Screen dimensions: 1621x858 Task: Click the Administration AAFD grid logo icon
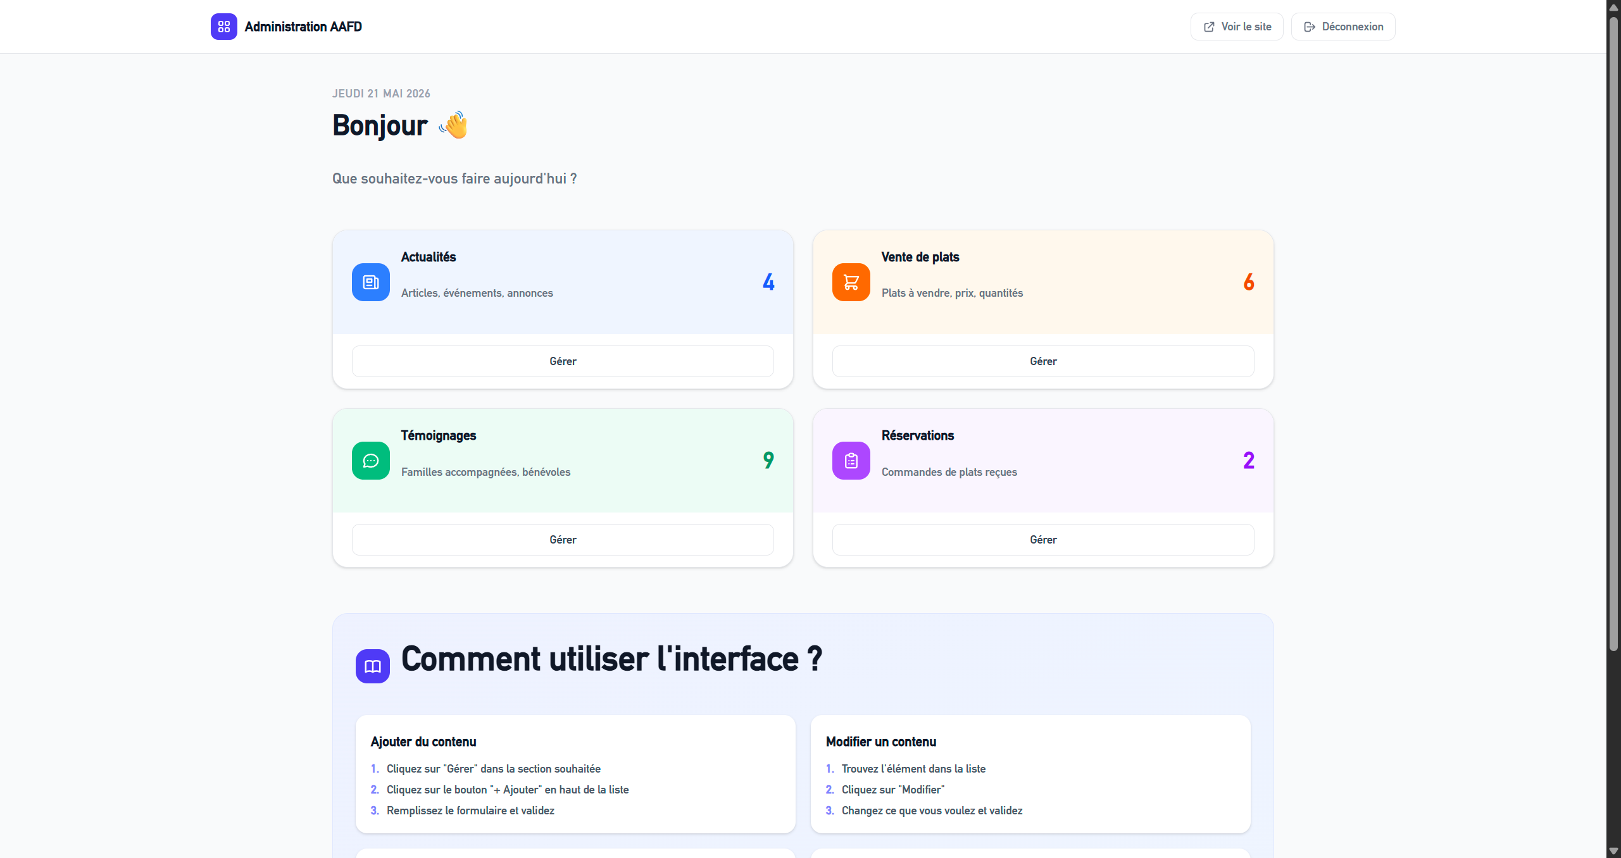coord(224,27)
